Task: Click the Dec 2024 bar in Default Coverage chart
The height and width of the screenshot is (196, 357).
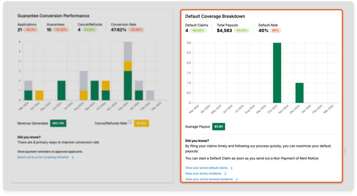Action: click(299, 93)
